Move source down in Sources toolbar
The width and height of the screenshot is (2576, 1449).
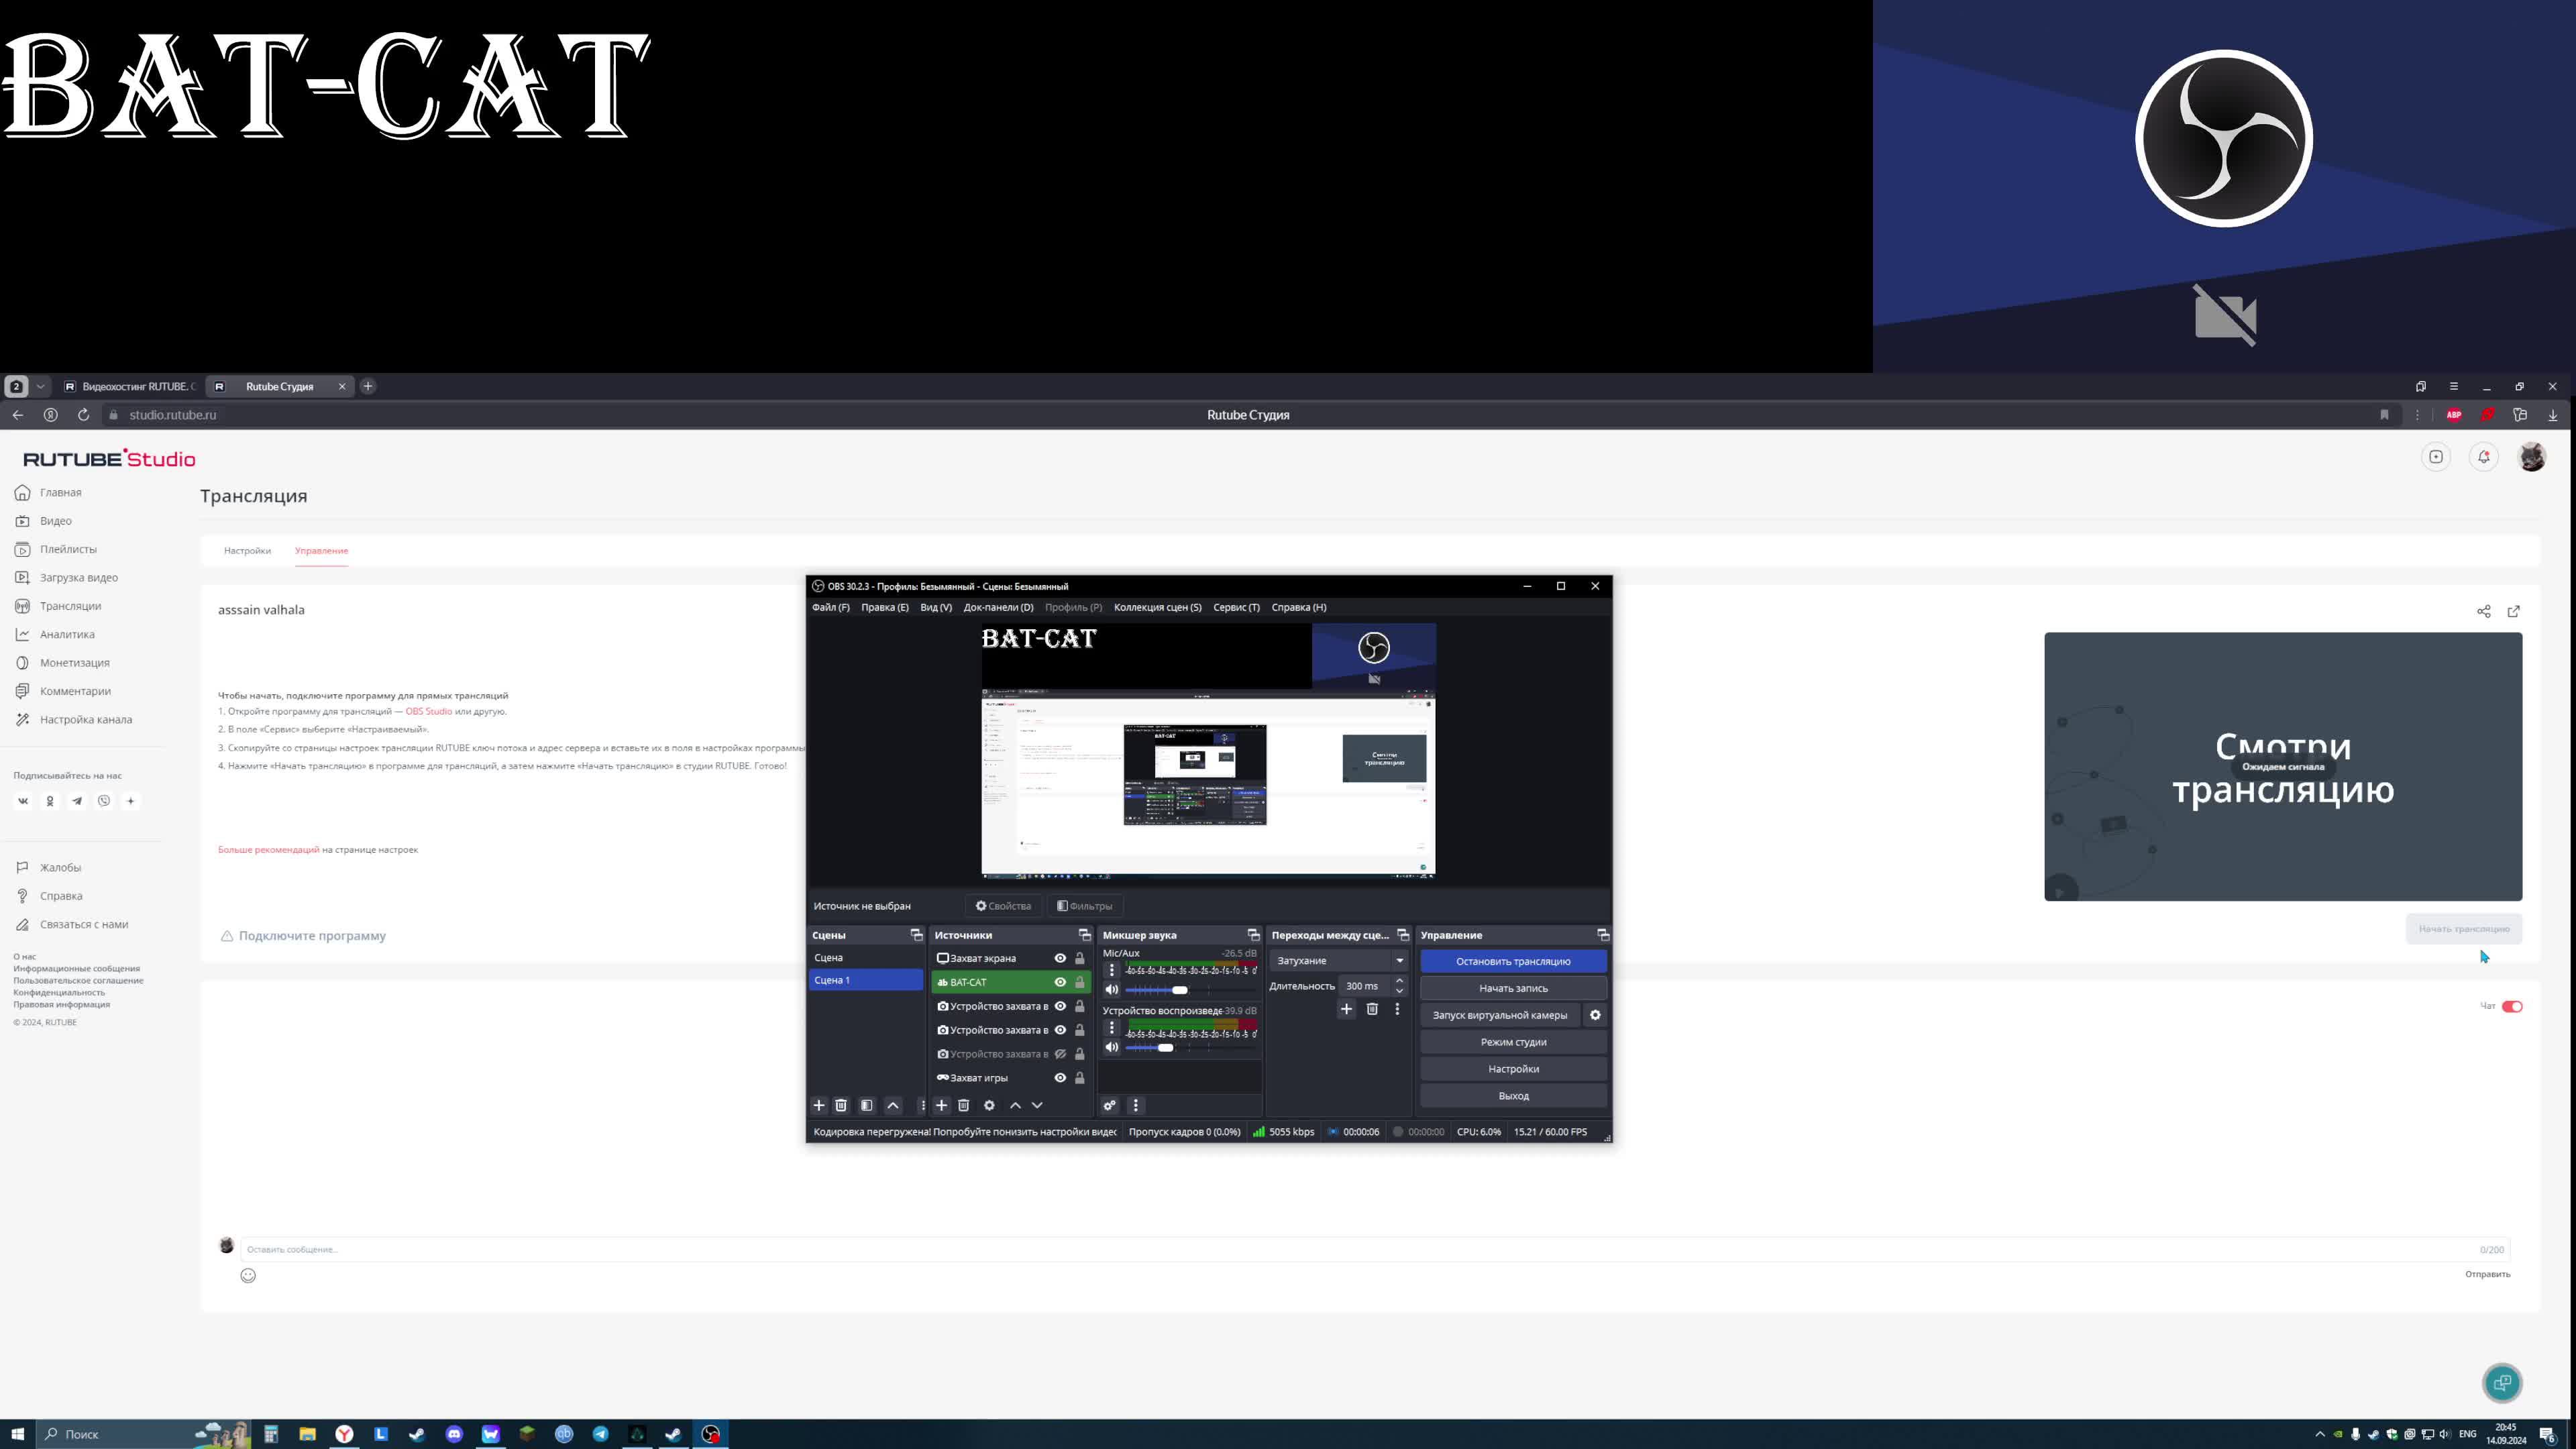(1037, 1105)
